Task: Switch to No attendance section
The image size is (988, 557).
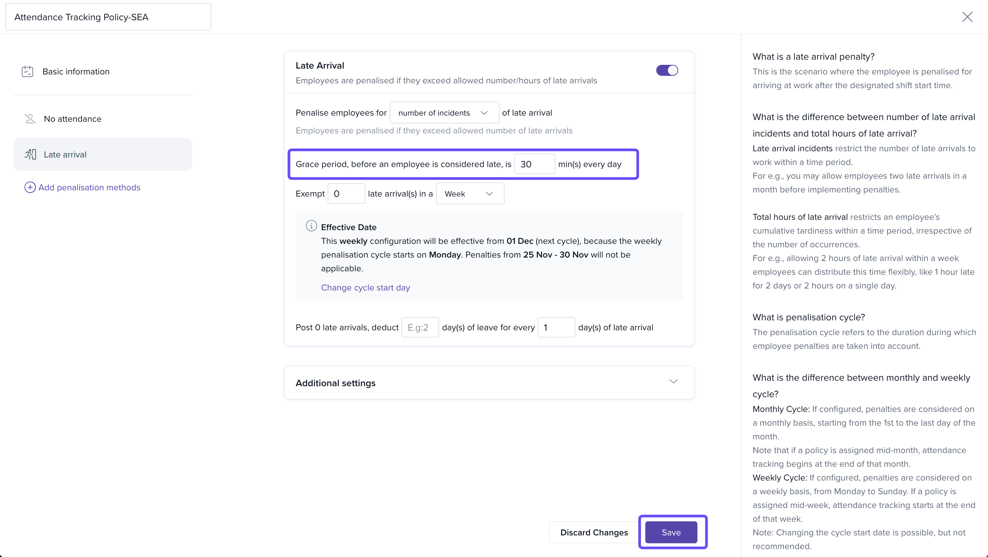Action: 72,119
